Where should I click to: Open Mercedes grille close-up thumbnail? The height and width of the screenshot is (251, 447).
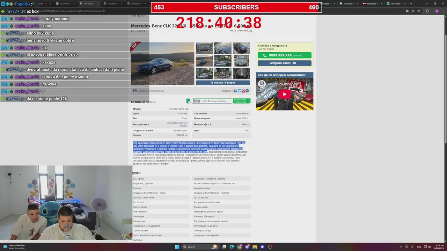tap(223, 48)
